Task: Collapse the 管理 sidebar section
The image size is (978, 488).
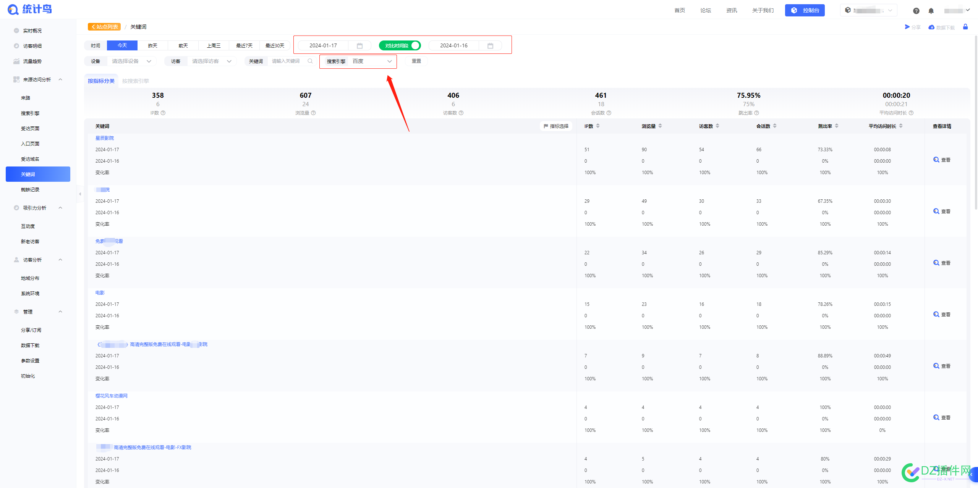Action: tap(60, 312)
